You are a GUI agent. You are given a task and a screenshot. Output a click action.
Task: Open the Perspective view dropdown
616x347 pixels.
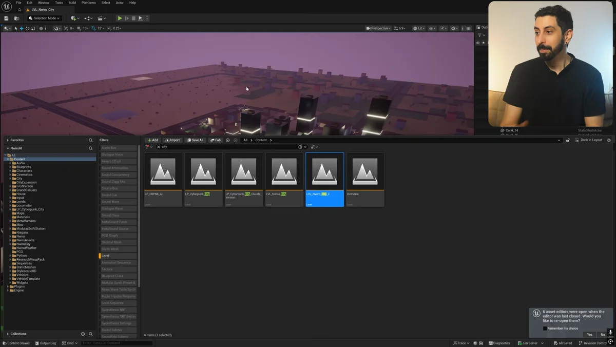pos(379,28)
